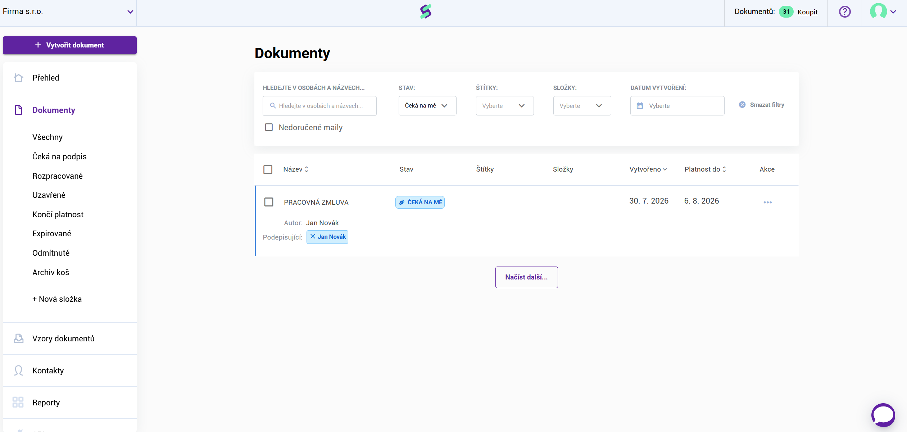The image size is (907, 432).
Task: Open Archiv koš folder
Action: tap(51, 272)
